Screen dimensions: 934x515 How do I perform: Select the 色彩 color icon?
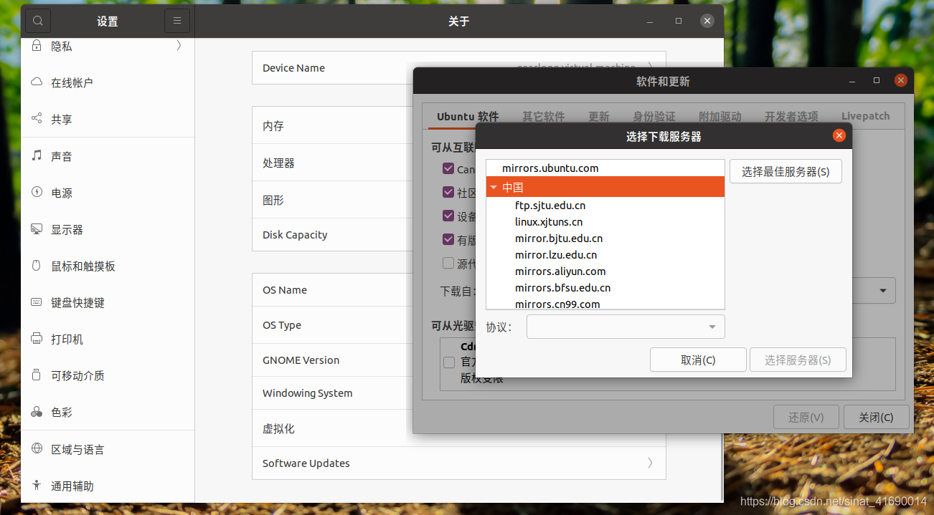click(37, 413)
